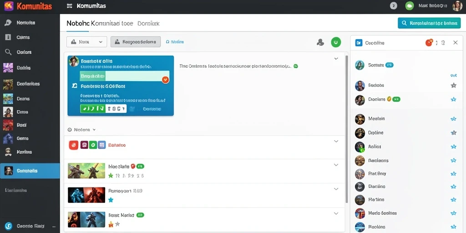Select the highlighted Sonetalis item in sidebar
This screenshot has width=466, height=233.
[30, 171]
